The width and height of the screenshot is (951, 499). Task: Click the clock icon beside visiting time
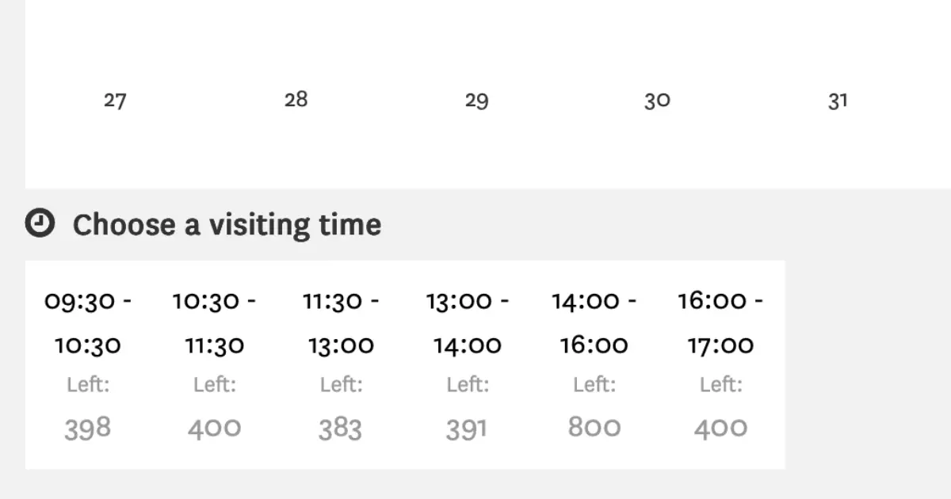(x=40, y=223)
